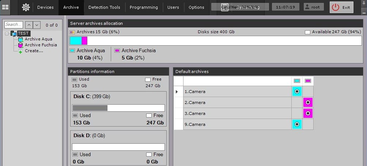Open the layouts grid icon
The height and width of the screenshot is (166, 367).
(x=5, y=7)
